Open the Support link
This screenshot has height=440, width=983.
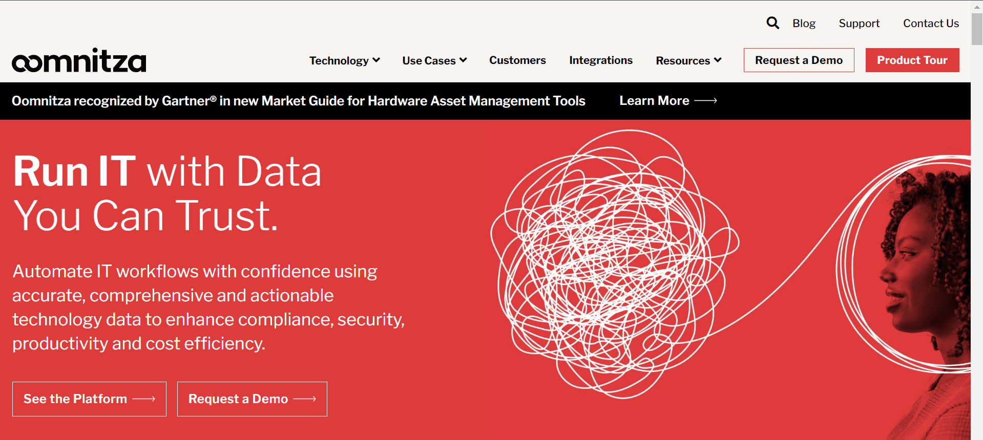(859, 24)
